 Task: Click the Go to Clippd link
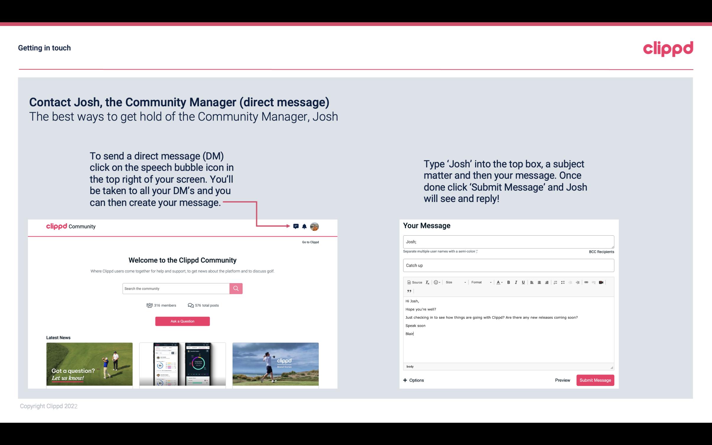tap(309, 242)
